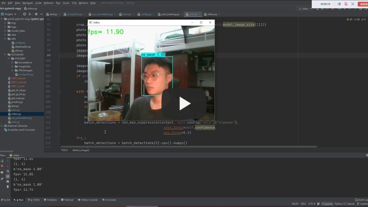
Task: Change line separator CRLF in status bar
Action: (303, 204)
